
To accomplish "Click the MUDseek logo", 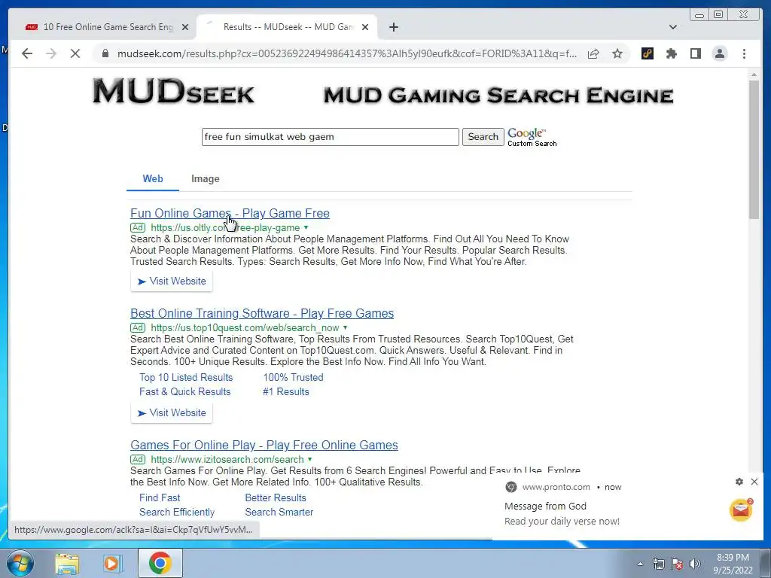I will click(x=174, y=91).
